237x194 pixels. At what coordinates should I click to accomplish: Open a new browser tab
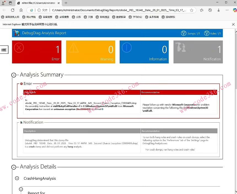(66, 3)
